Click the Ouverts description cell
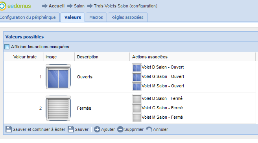 tap(102, 77)
